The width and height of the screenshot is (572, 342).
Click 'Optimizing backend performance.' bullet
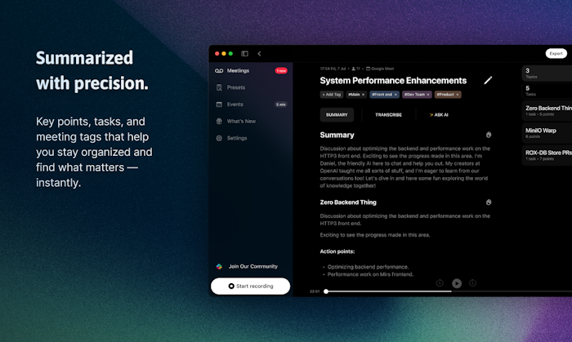click(x=368, y=267)
